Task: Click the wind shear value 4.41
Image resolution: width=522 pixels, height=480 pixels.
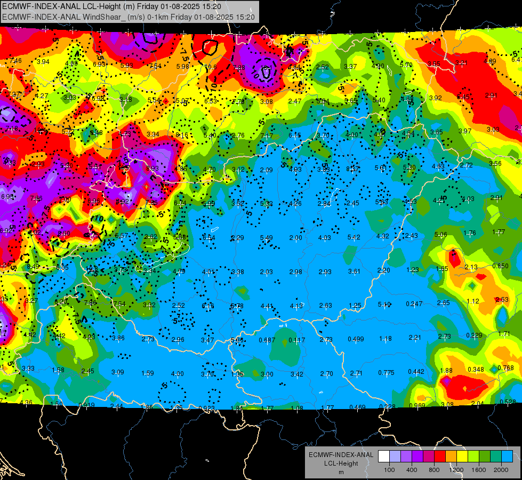Action: point(267,306)
